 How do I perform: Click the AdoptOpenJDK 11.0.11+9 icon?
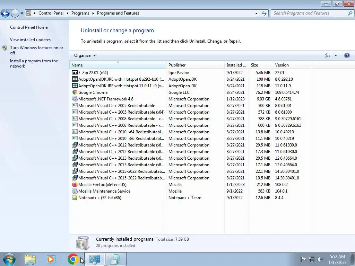75,86
